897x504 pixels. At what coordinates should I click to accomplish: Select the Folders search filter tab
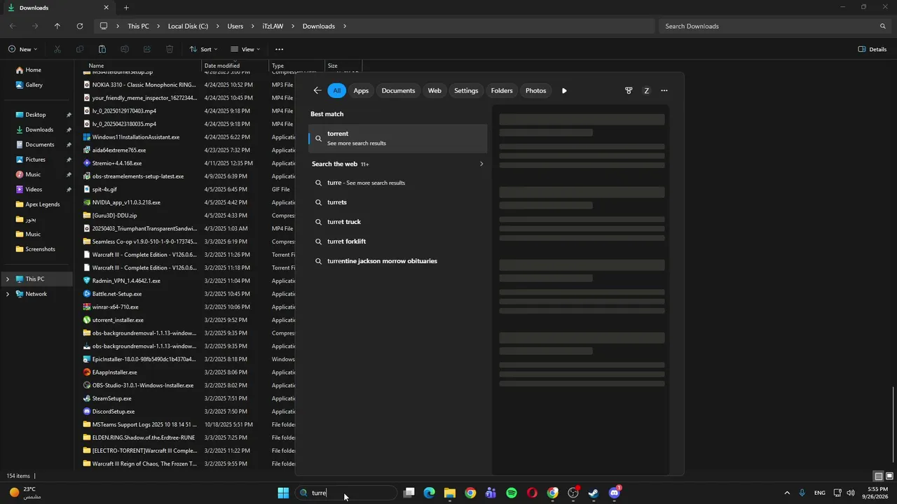click(x=502, y=90)
